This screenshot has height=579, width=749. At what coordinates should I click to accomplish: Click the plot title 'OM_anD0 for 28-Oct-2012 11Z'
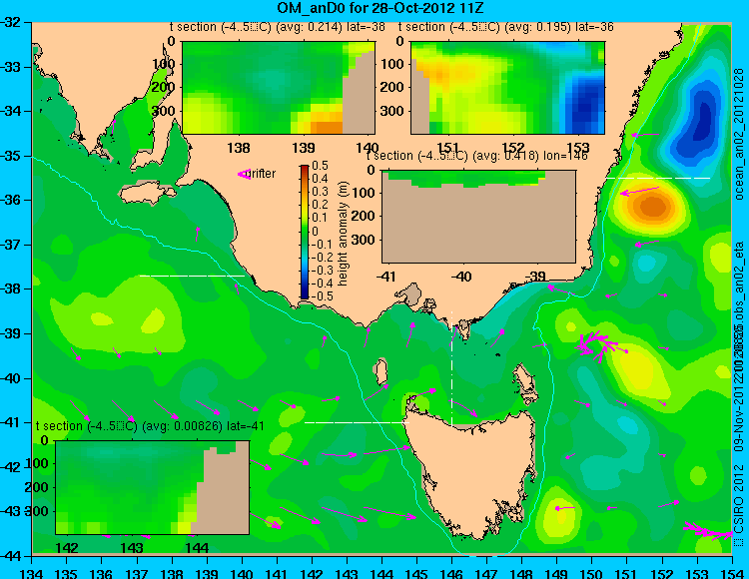coord(380,8)
